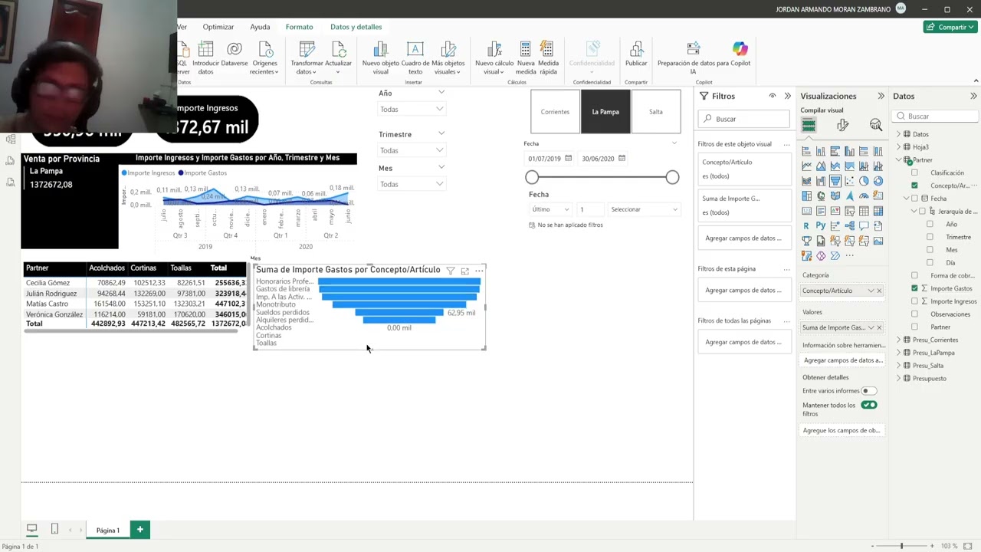Open the Trimestre slicer Todas dropdown
The width and height of the screenshot is (981, 552).
(x=412, y=150)
